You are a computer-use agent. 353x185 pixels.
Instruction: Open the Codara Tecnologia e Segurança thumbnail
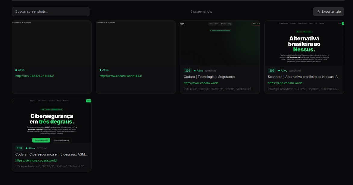[220, 43]
